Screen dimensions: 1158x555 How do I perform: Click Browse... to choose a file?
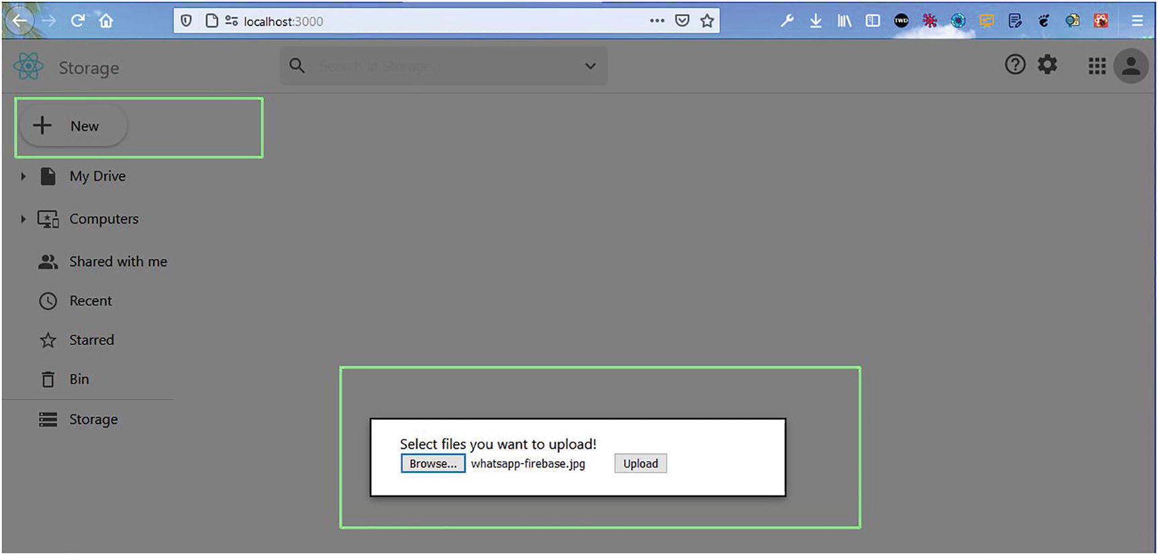click(x=432, y=464)
